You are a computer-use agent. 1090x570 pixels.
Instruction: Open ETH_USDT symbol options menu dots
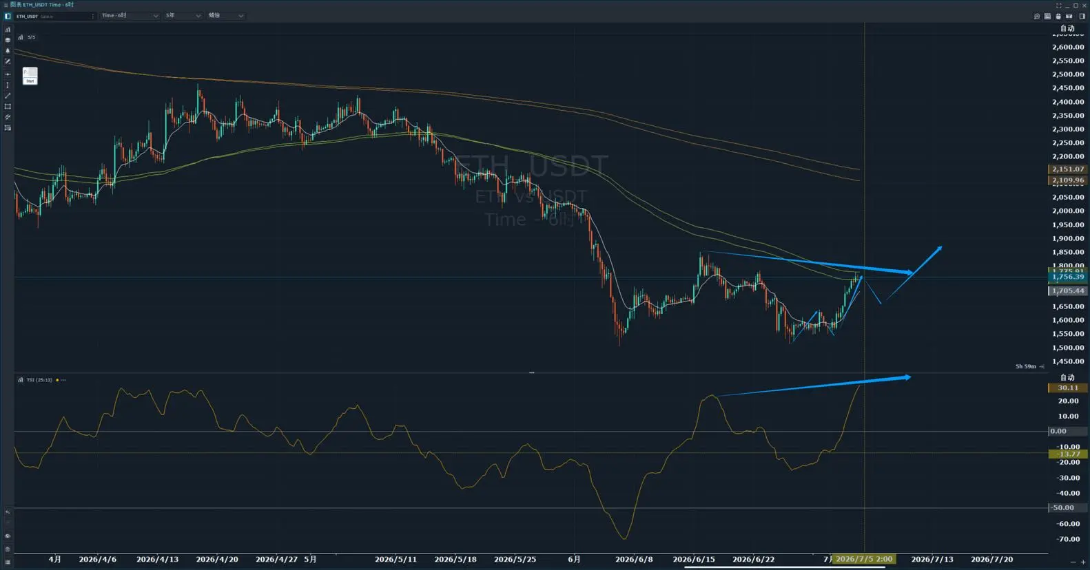[x=93, y=16]
